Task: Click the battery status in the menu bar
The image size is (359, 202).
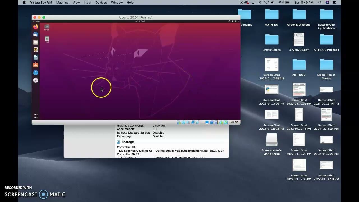Action: [x=284, y=3]
